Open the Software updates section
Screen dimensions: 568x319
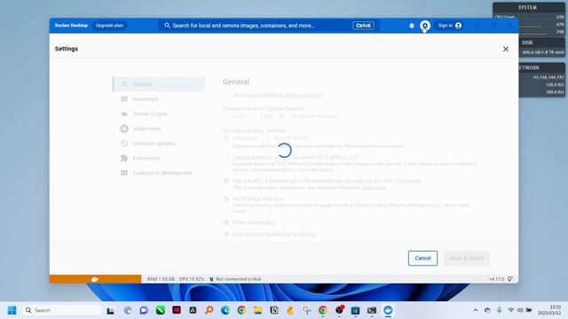coord(159,144)
